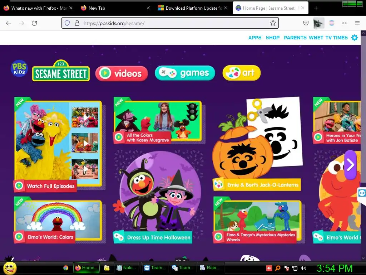This screenshot has height=275, width=366.
Task: Open the TeamViewer side panel tab
Action: [x=362, y=193]
